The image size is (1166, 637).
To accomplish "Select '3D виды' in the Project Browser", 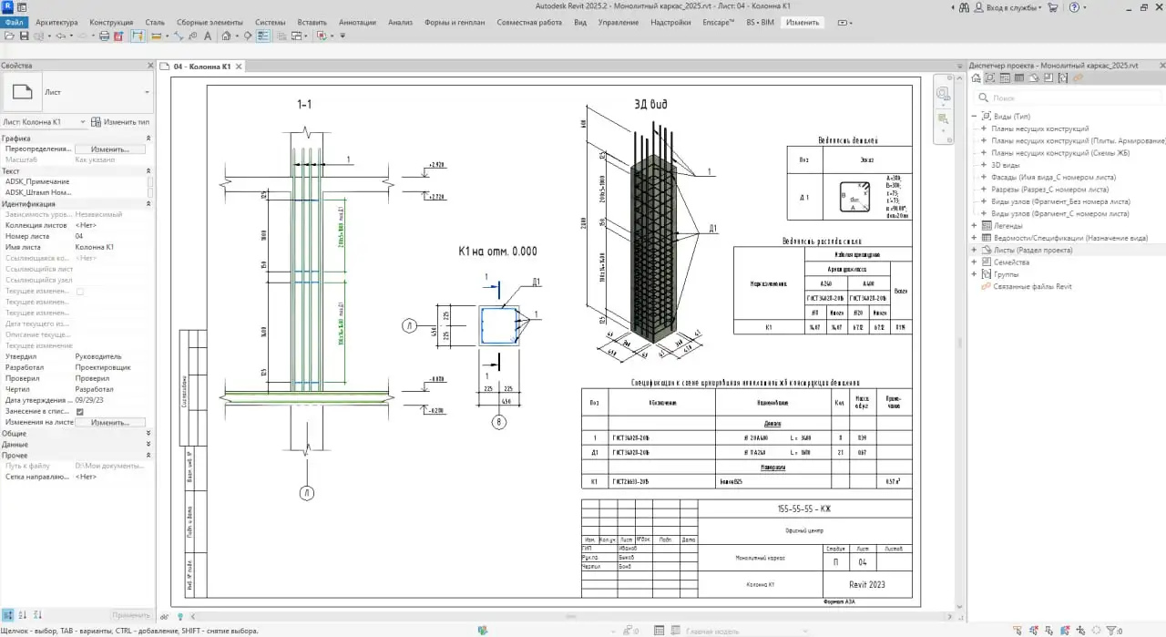I will click(x=1005, y=165).
